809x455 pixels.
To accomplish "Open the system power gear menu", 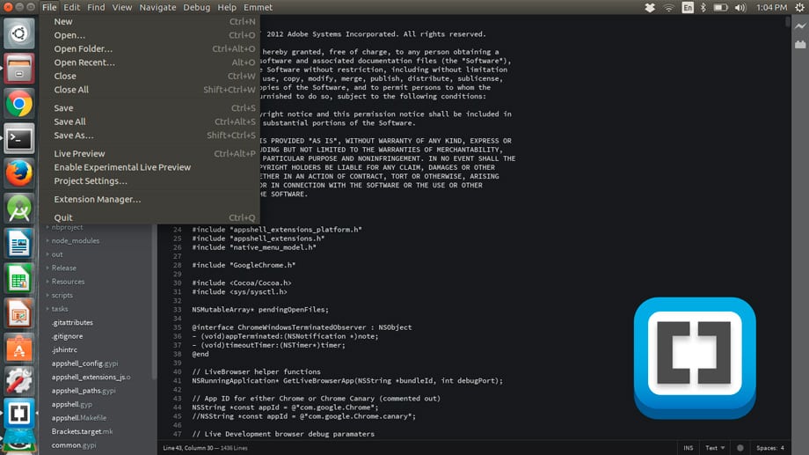I will (799, 8).
